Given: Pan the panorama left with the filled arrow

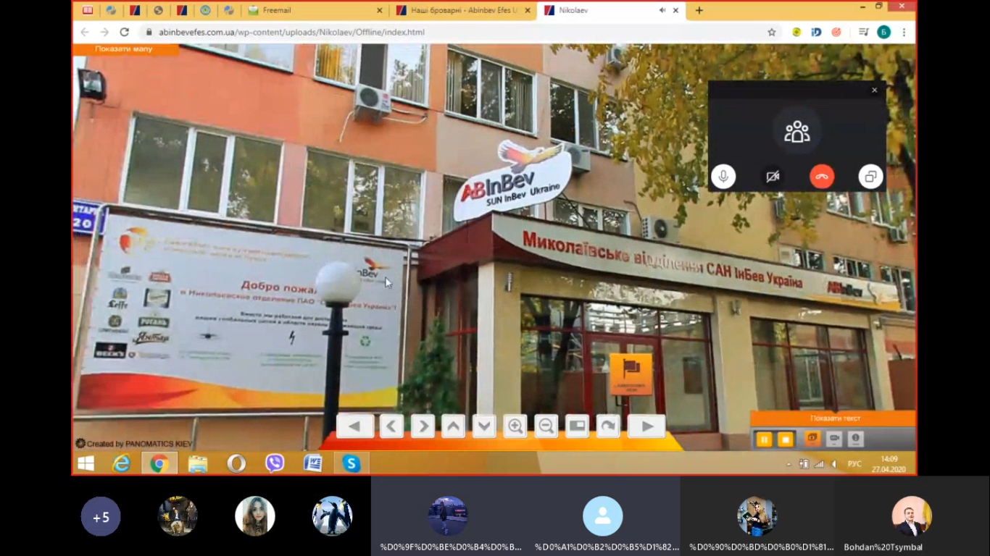Looking at the screenshot, I should pyautogui.click(x=355, y=426).
